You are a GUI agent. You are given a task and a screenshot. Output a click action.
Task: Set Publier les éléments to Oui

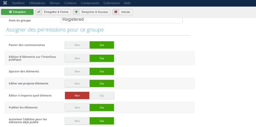[x=102, y=107]
